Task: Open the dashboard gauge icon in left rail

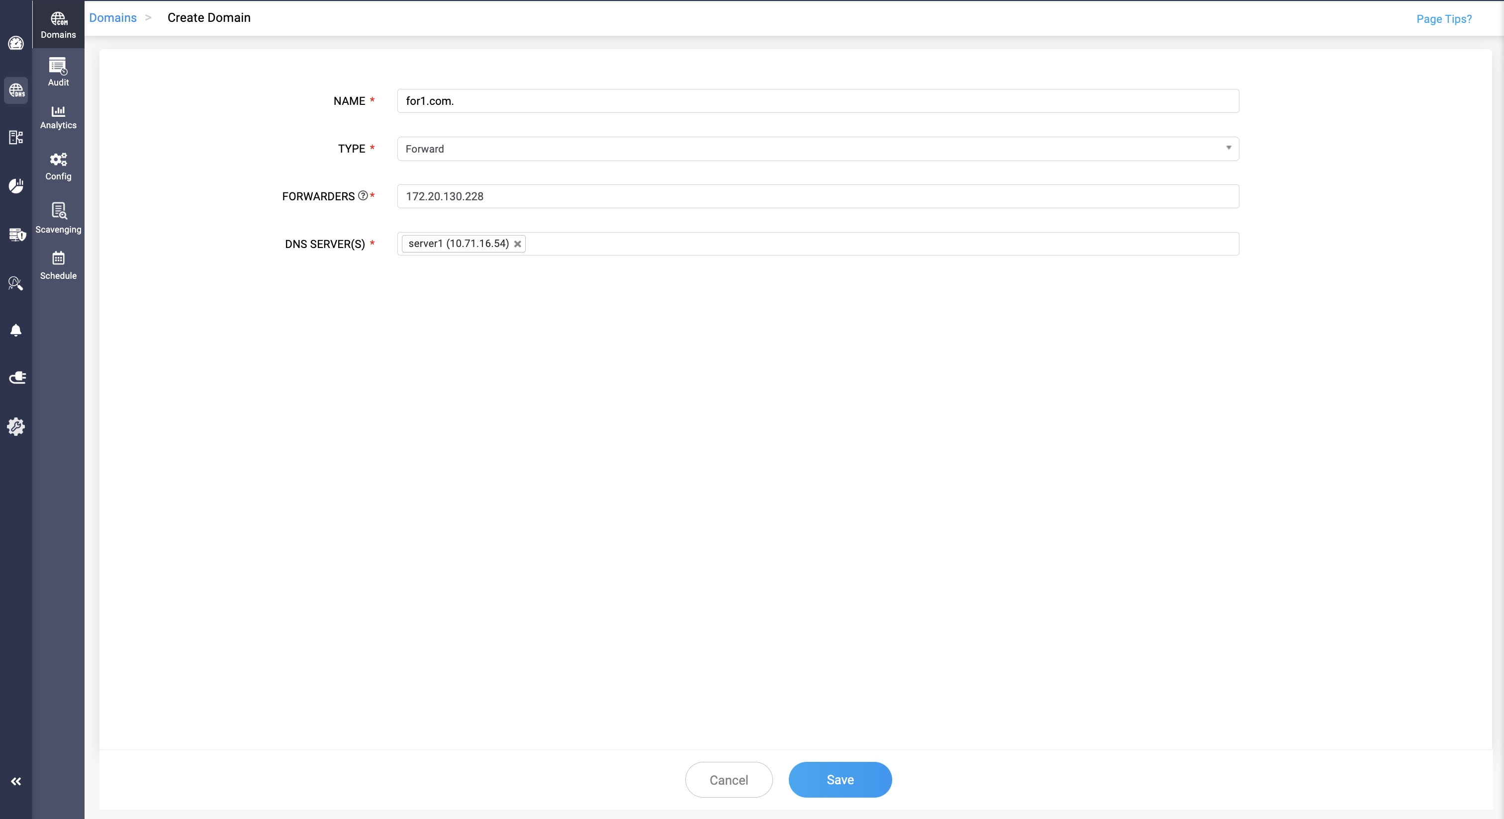Action: click(x=16, y=43)
